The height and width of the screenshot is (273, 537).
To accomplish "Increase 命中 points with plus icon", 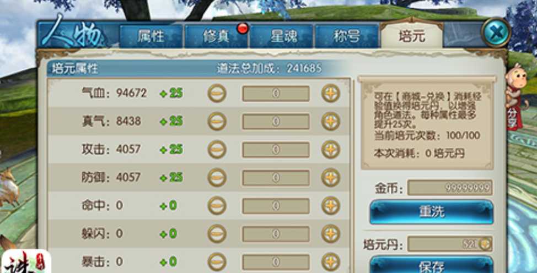I will 330,205.
